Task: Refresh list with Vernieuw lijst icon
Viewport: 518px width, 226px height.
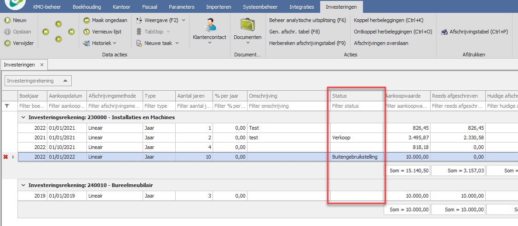Action: tap(87, 32)
